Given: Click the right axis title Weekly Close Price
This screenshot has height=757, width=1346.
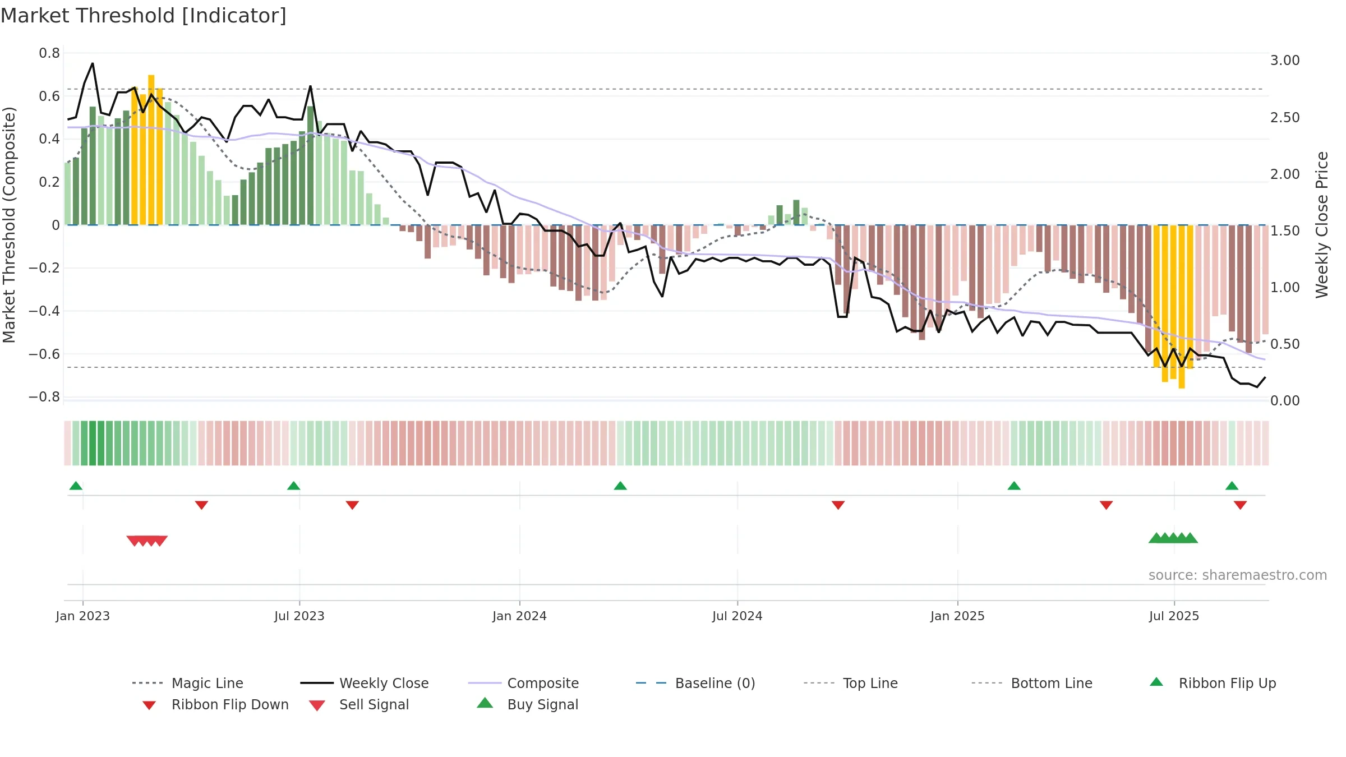Looking at the screenshot, I should coord(1322,225).
